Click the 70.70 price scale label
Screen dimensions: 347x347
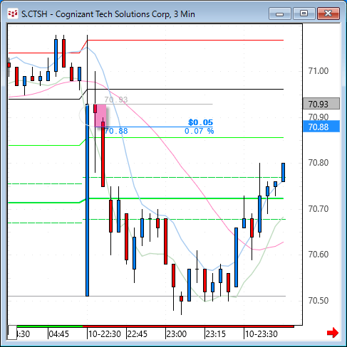[x=318, y=209]
